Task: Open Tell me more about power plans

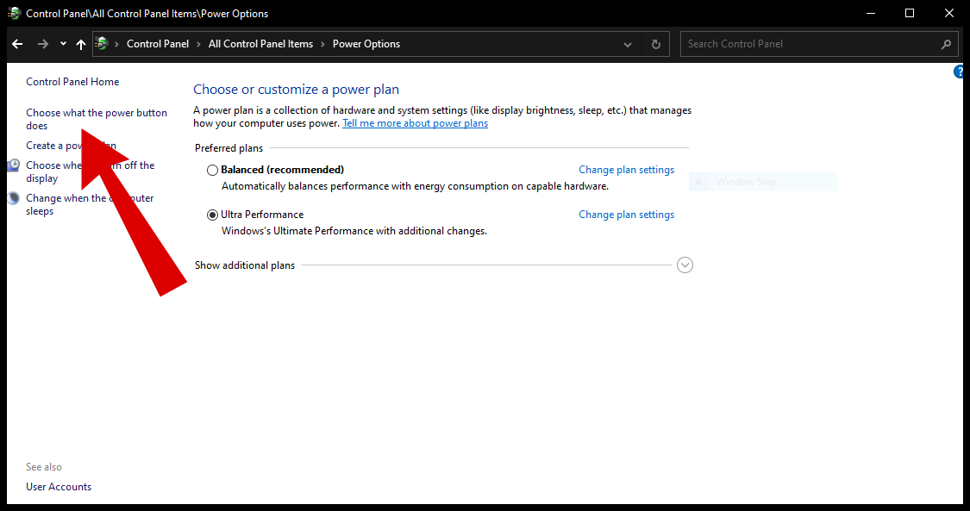Action: [415, 123]
